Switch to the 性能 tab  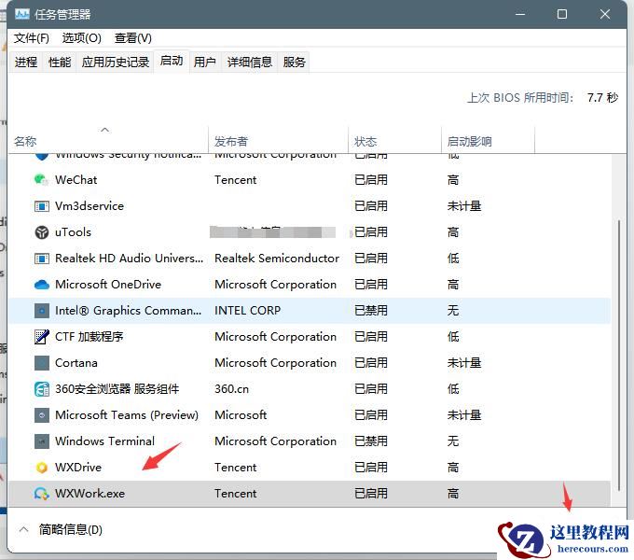[60, 62]
